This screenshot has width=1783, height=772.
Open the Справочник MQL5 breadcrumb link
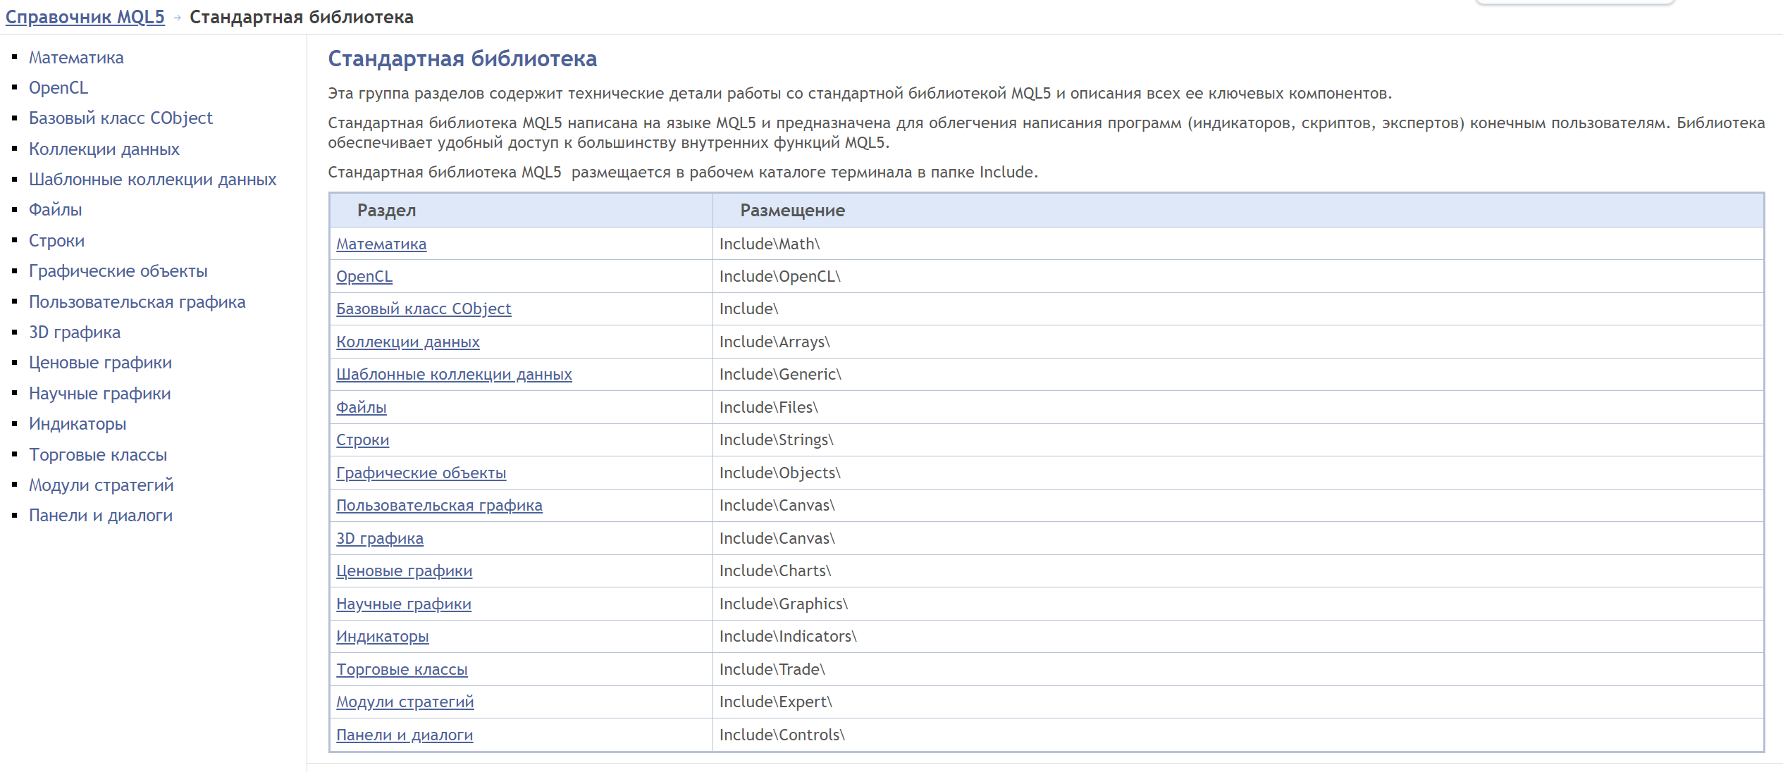85,17
